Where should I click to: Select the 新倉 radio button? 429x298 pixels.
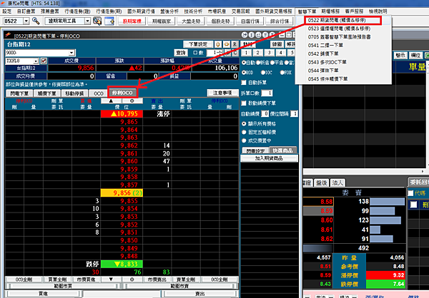coord(258,63)
